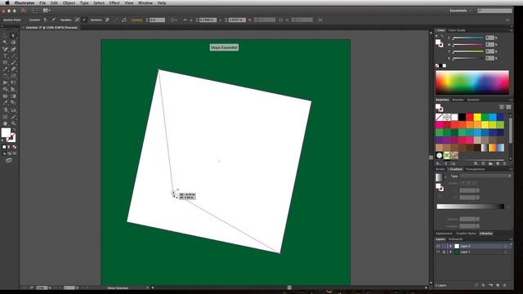Select the Zoom tool magnifier

tap(13, 123)
